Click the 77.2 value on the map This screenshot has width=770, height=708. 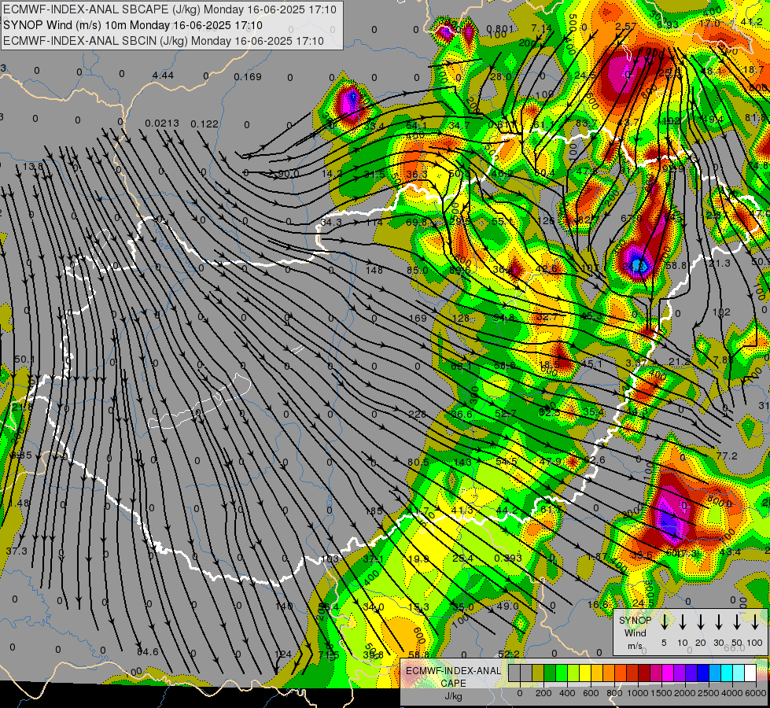pyautogui.click(x=727, y=456)
